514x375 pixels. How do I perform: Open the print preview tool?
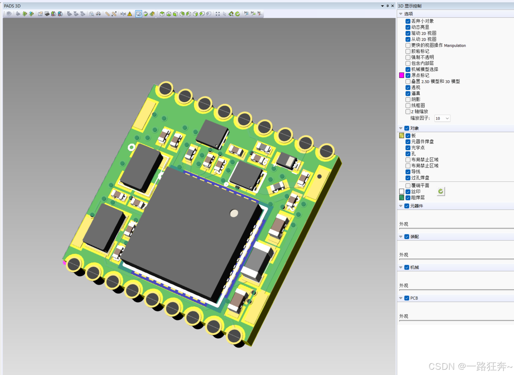pyautogui.click(x=92, y=14)
